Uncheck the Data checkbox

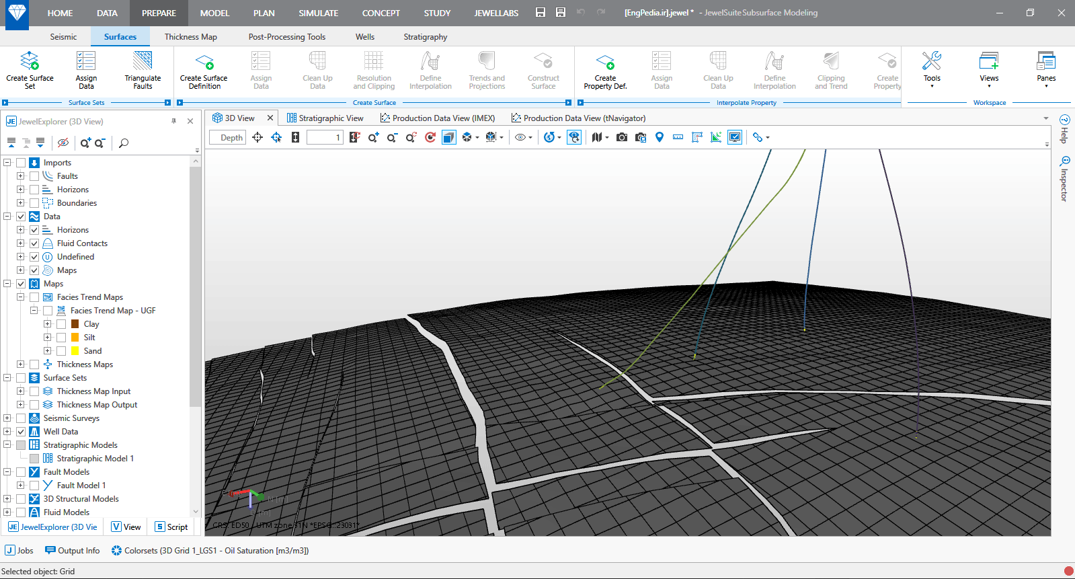coord(21,217)
